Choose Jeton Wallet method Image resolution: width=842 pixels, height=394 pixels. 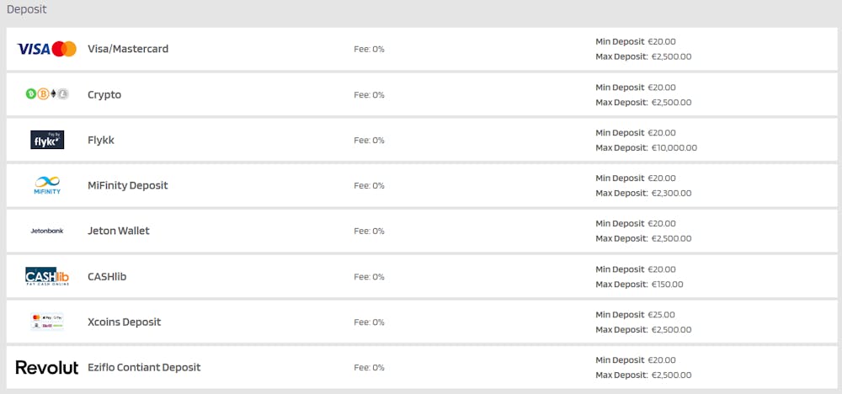coord(119,231)
